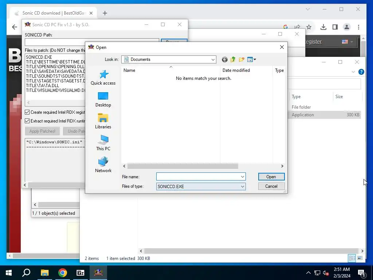Select File folder row in File Explorer
Image resolution: width=373 pixels, height=280 pixels.
(325, 107)
